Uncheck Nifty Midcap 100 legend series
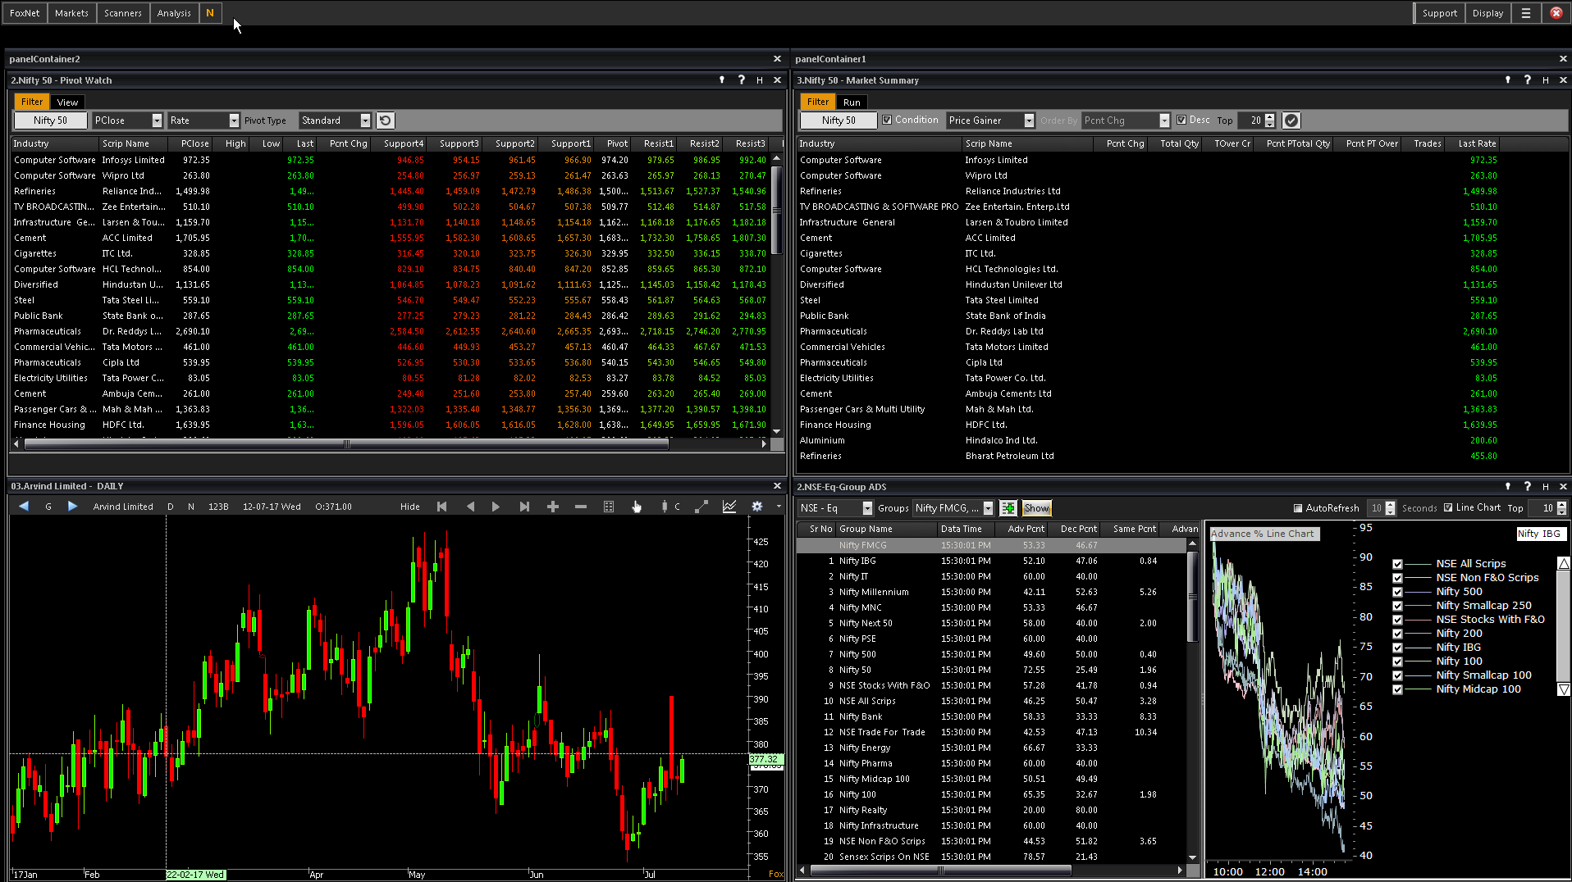The image size is (1572, 882). [x=1397, y=689]
